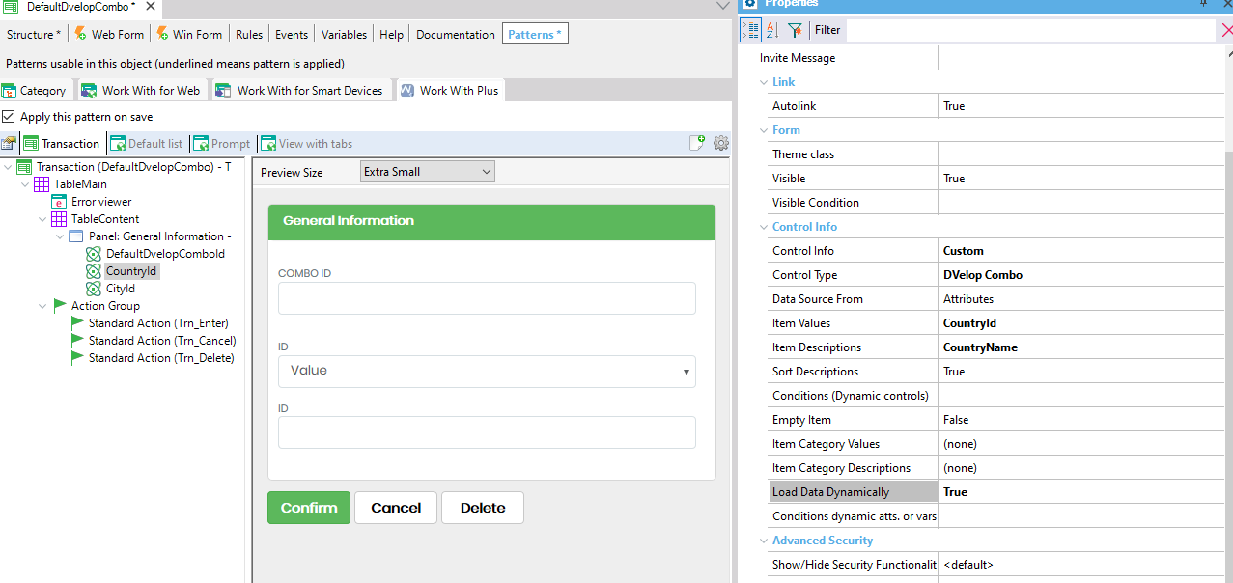Image resolution: width=1233 pixels, height=583 pixels.
Task: Click the Panel General Information icon
Action: point(77,236)
